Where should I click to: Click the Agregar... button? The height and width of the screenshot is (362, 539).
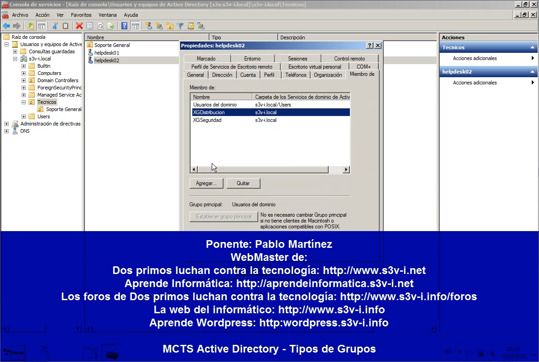coord(206,183)
